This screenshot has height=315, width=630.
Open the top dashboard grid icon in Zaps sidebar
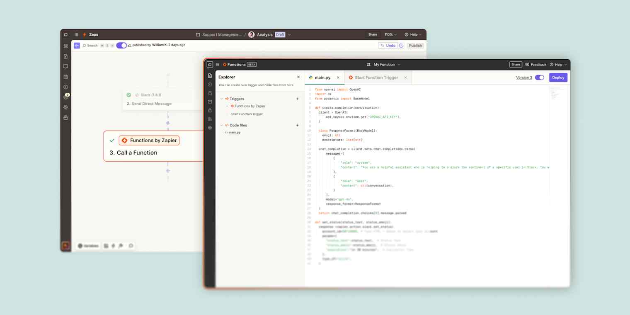point(65,46)
